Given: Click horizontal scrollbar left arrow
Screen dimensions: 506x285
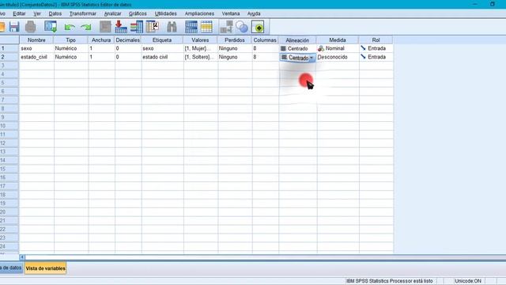Looking at the screenshot, I should [x=22, y=257].
